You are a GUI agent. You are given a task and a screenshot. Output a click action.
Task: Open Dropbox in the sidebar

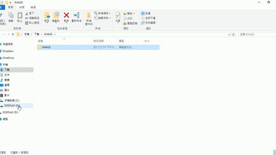pyautogui.click(x=8, y=51)
